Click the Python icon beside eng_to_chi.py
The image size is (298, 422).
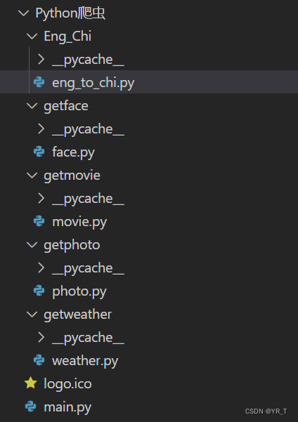[39, 82]
